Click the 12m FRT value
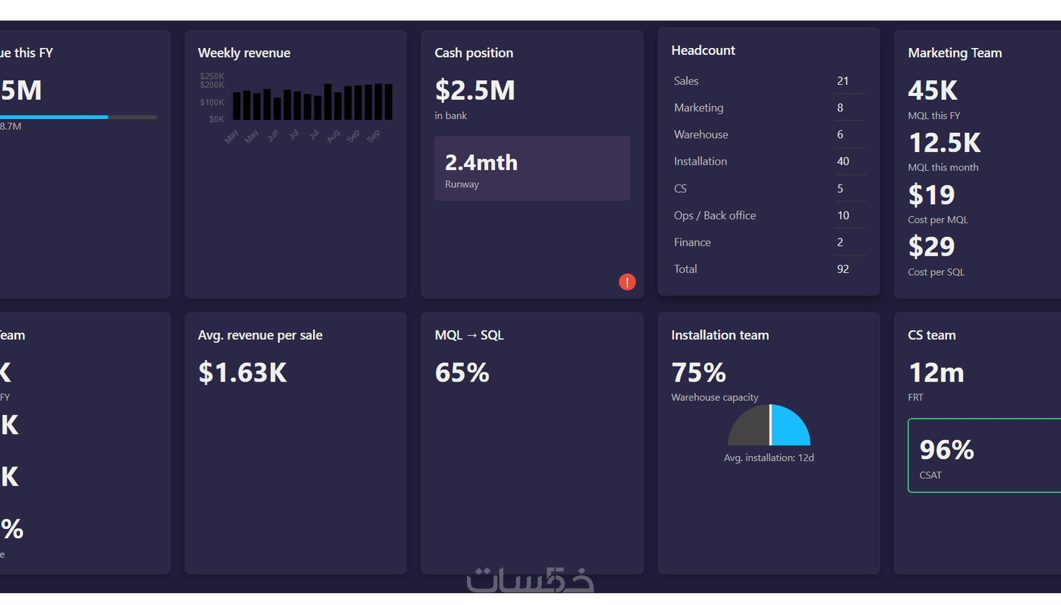This screenshot has width=1061, height=605. point(936,373)
